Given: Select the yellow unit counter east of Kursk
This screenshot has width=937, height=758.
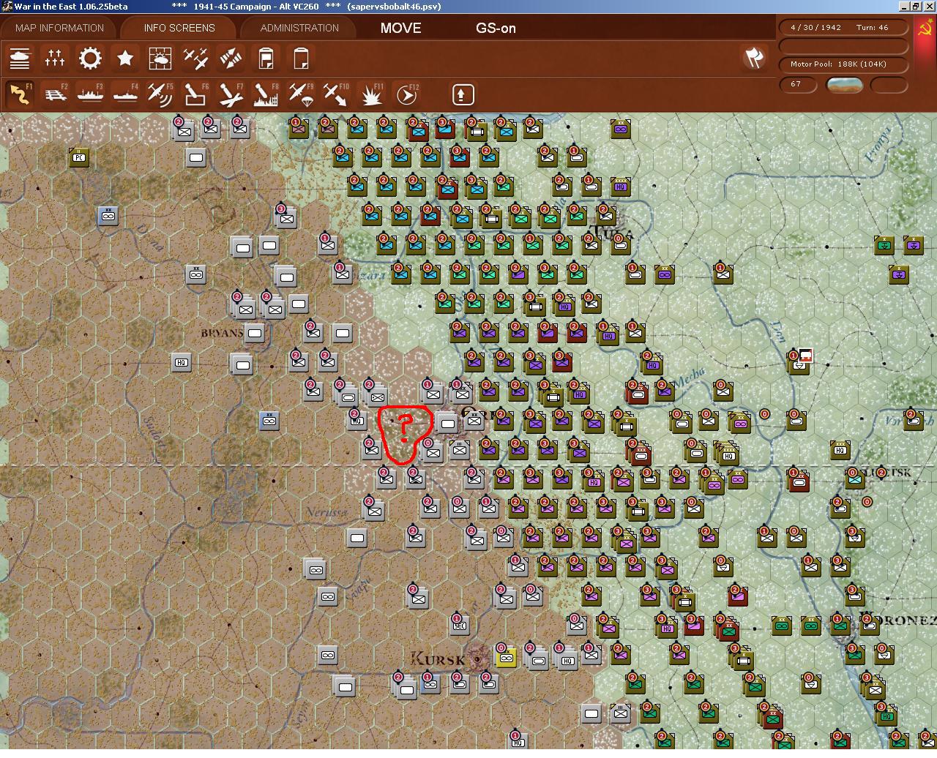Looking at the screenshot, I should [506, 657].
